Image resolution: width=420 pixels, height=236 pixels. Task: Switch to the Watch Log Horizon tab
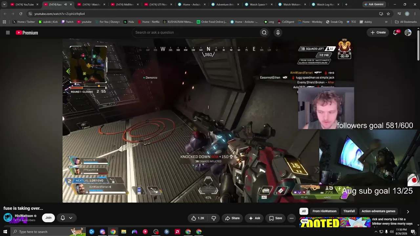pos(325,5)
